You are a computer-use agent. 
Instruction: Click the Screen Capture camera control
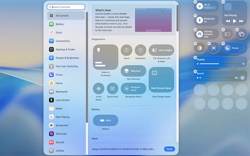click(214, 48)
